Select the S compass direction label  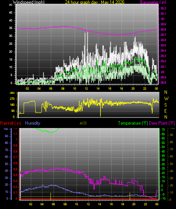165,105
